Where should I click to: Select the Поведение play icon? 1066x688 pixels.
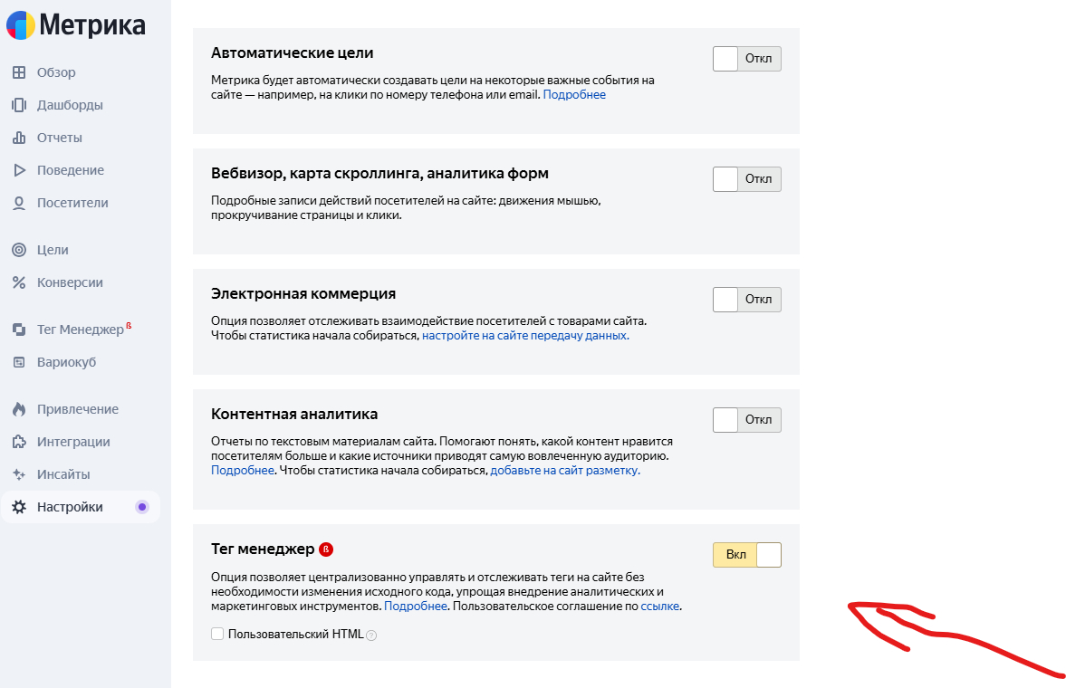point(18,170)
